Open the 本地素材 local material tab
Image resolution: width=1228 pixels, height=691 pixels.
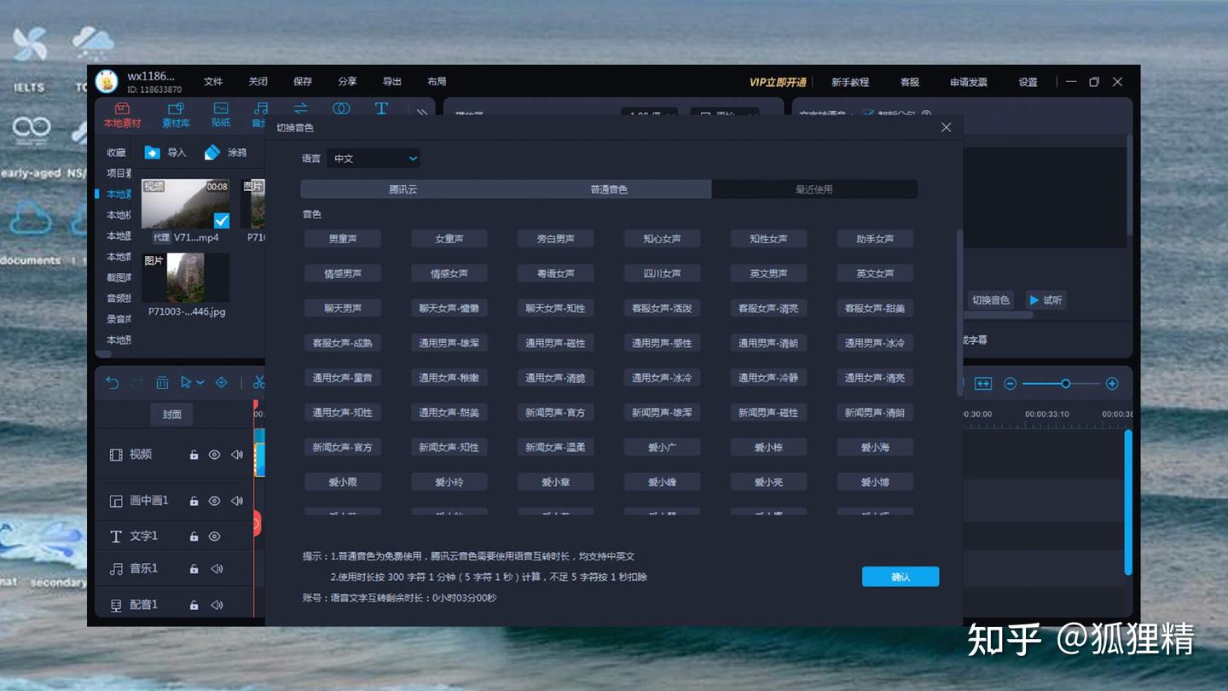[122, 114]
